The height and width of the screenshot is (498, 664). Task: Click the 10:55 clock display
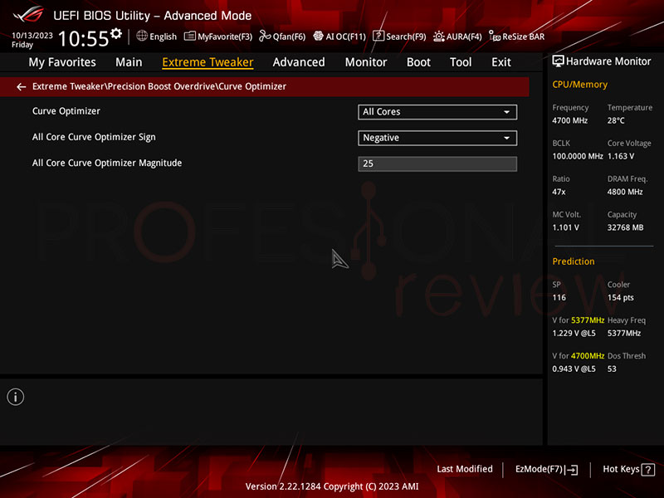pyautogui.click(x=84, y=38)
